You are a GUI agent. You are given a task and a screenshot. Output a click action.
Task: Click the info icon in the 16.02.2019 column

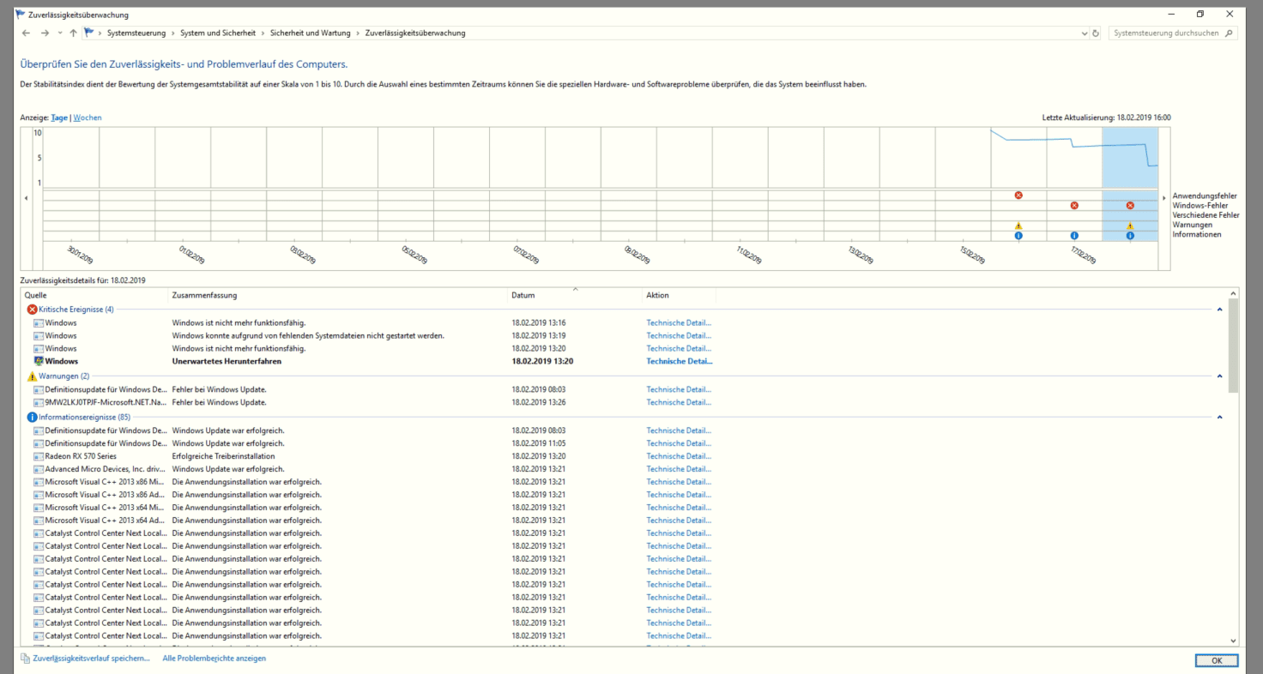[1018, 235]
